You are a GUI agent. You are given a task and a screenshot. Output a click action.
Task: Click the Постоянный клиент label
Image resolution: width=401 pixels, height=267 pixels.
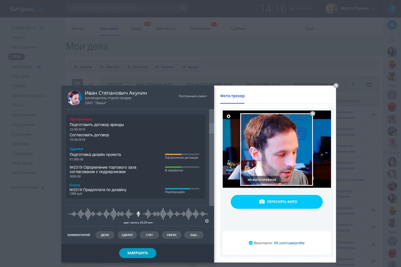[192, 96]
